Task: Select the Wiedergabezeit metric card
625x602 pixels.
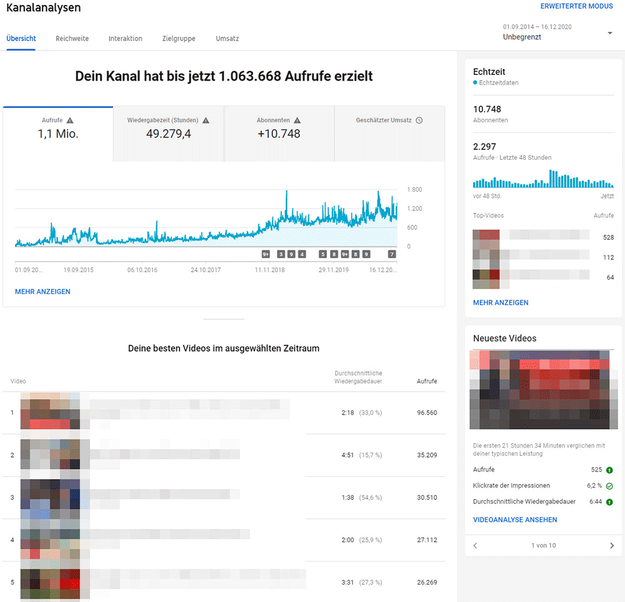Action: click(x=167, y=133)
